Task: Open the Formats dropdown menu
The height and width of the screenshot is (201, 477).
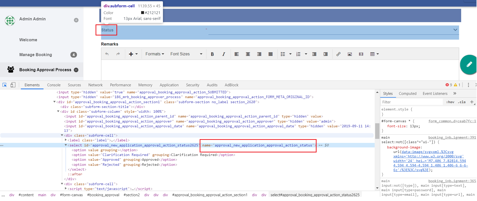Action: [x=155, y=54]
